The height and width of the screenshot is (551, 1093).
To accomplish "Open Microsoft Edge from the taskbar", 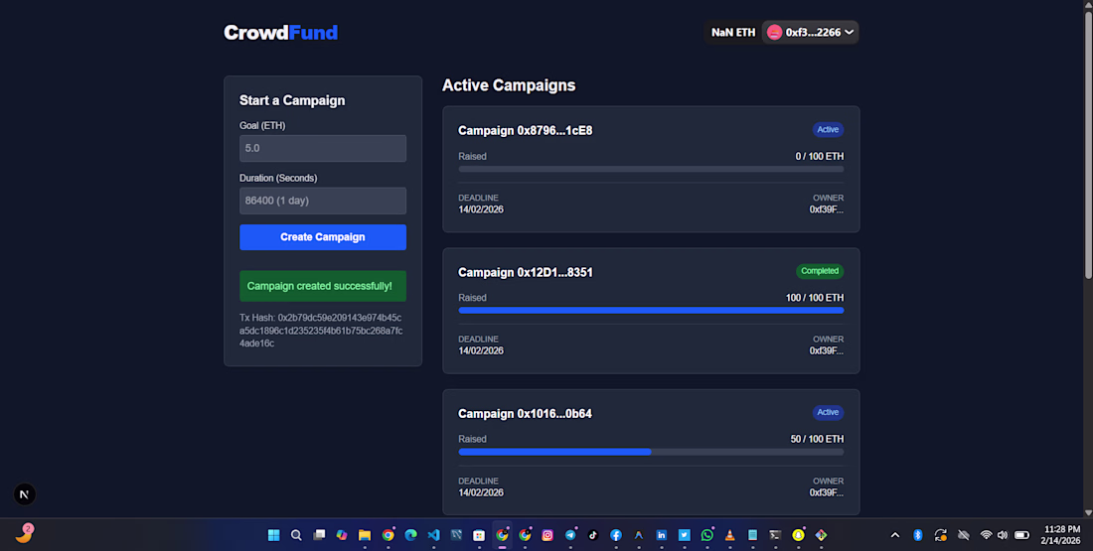I will [x=410, y=535].
